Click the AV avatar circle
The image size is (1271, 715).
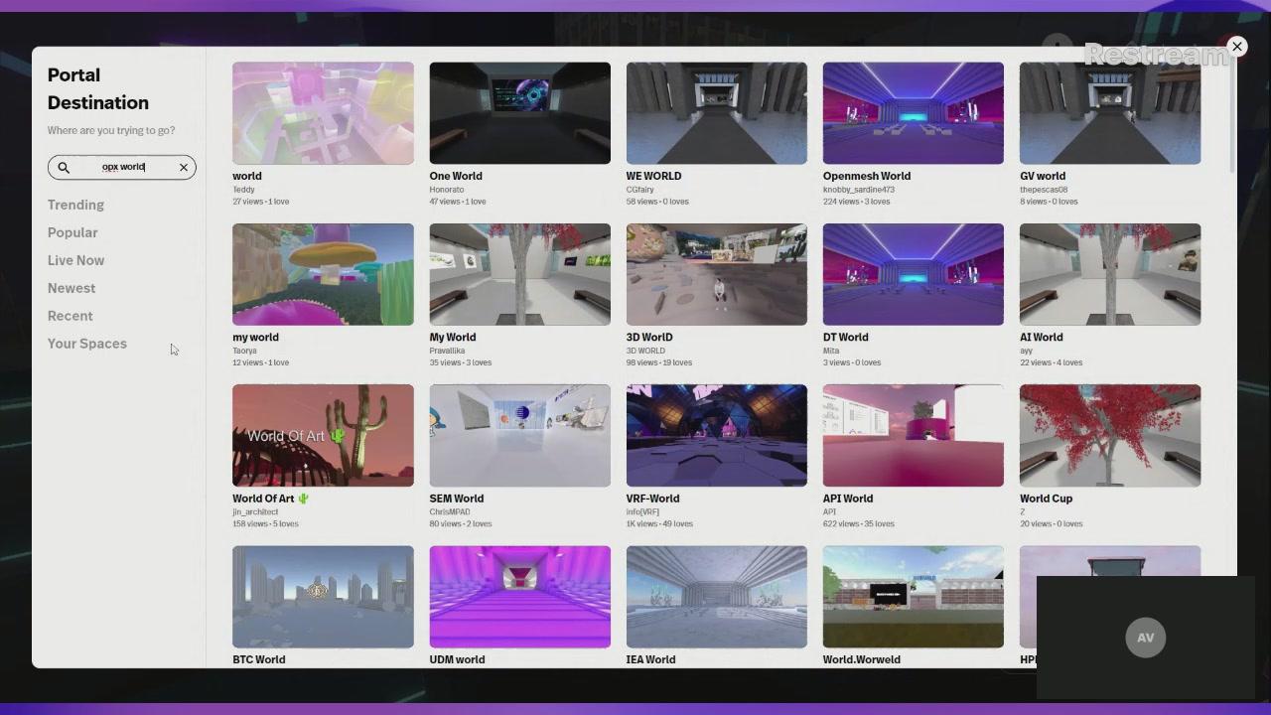pyautogui.click(x=1145, y=638)
